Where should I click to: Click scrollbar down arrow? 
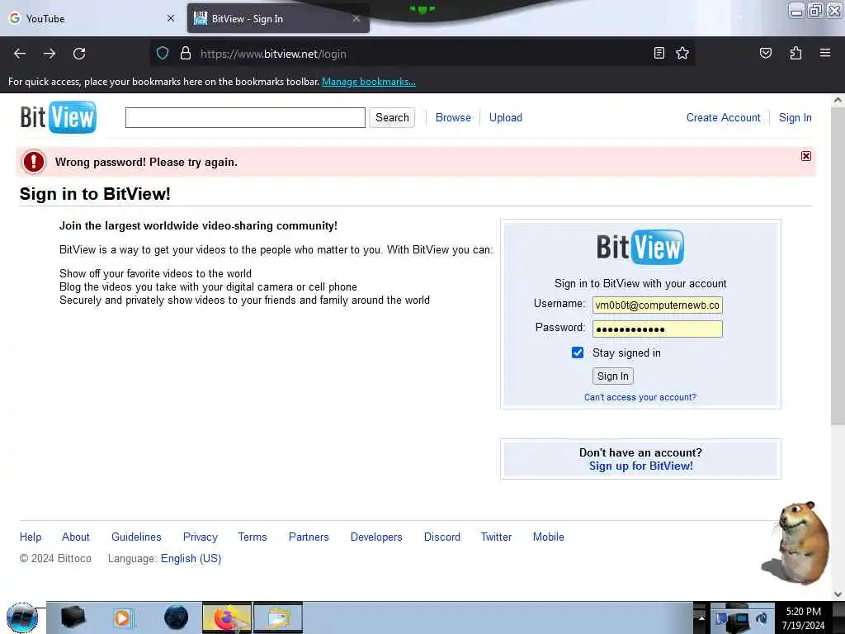point(838,594)
